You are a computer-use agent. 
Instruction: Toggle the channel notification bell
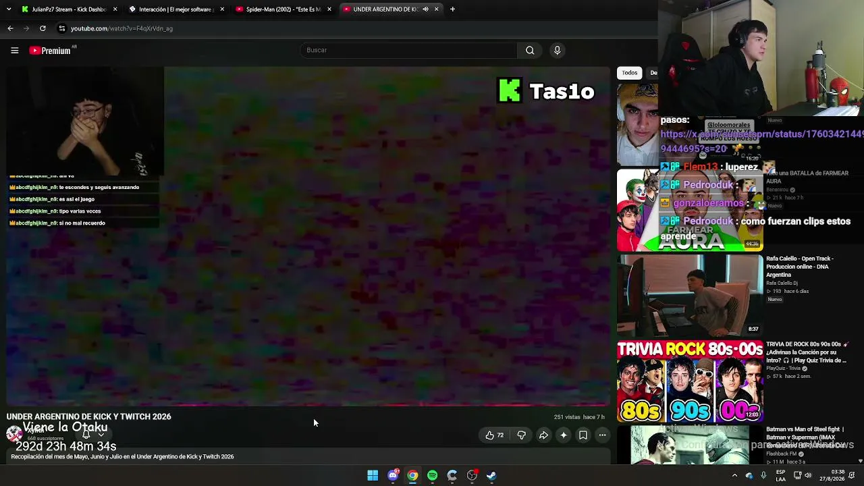pyautogui.click(x=86, y=434)
